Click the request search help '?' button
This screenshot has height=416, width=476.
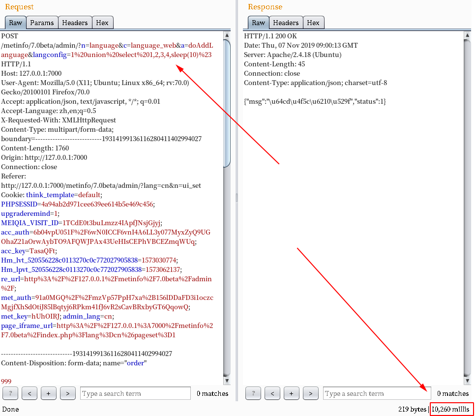point(10,393)
